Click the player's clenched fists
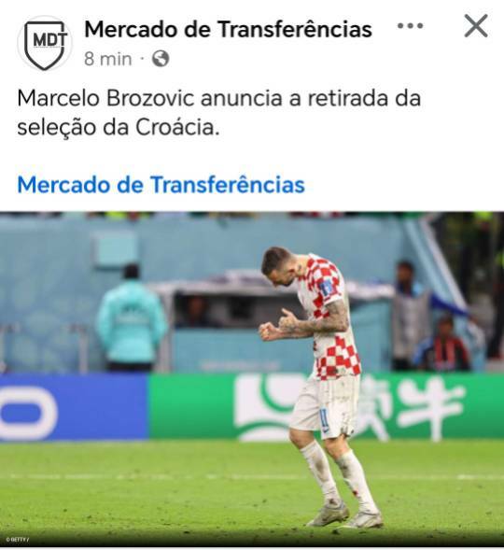 point(277,326)
